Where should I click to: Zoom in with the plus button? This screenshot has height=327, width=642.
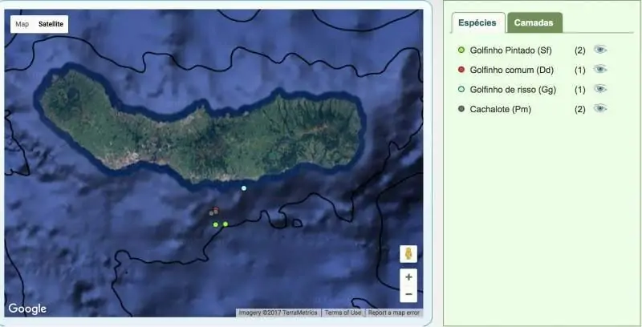408,277
